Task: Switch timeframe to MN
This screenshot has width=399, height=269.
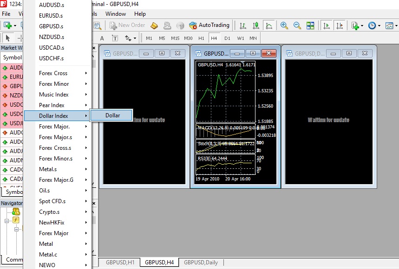Action: [x=253, y=38]
